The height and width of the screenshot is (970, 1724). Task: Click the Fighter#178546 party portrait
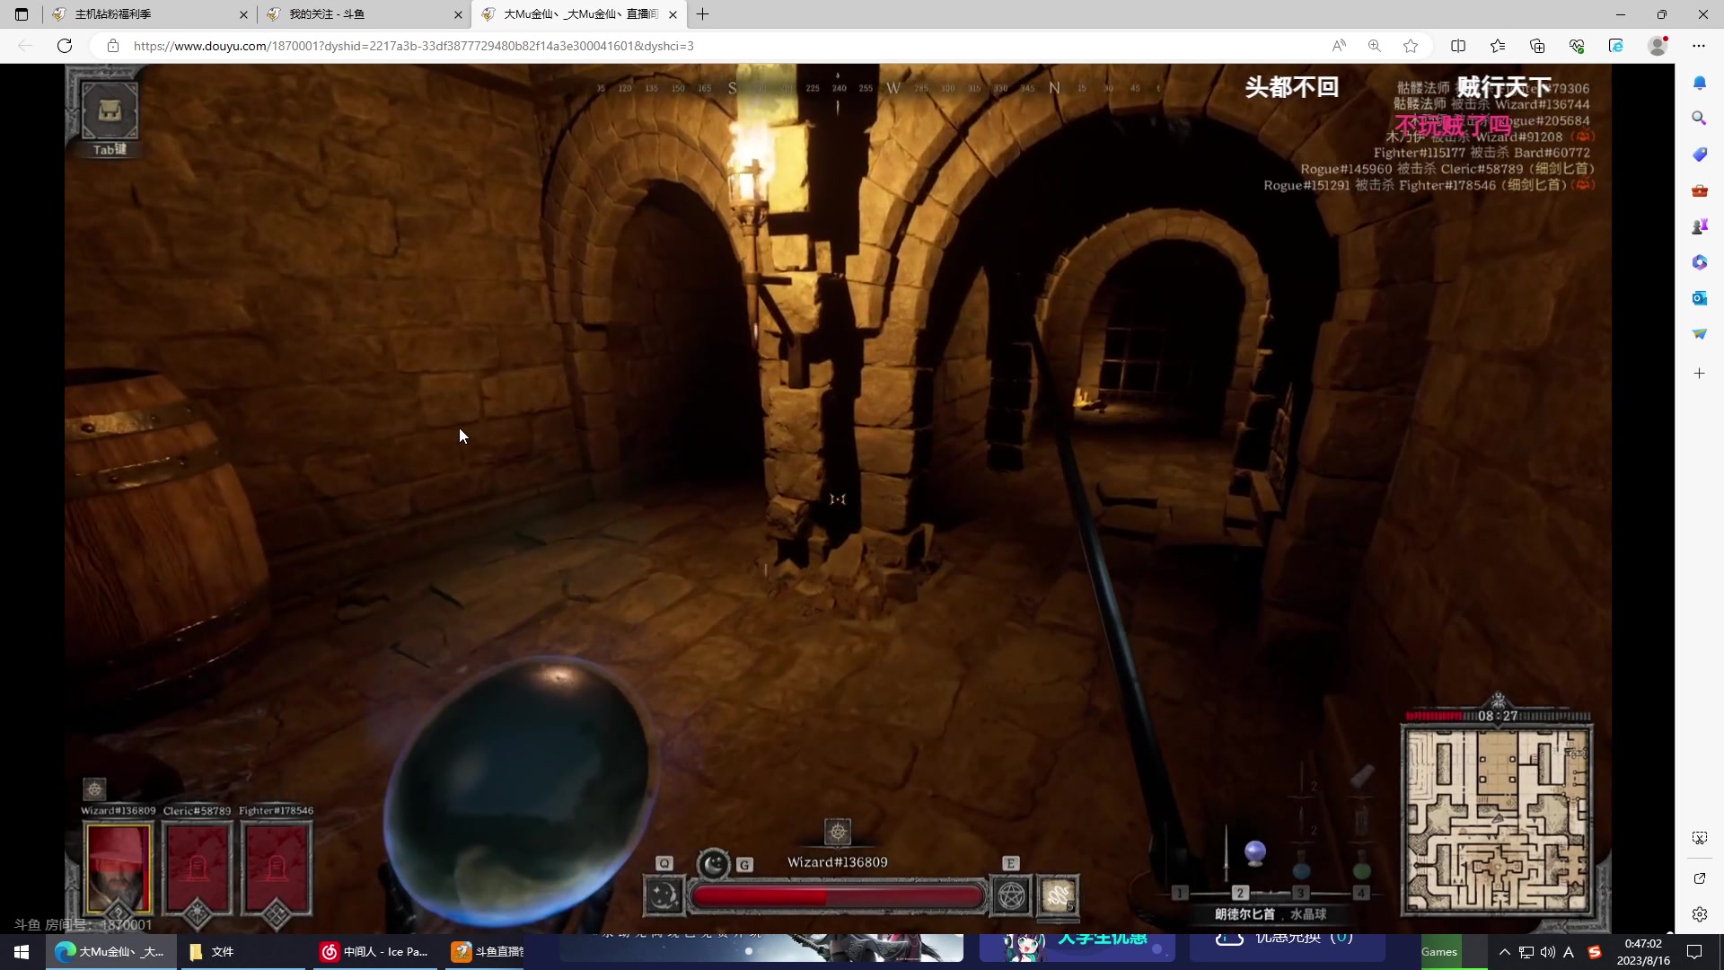[x=277, y=868]
